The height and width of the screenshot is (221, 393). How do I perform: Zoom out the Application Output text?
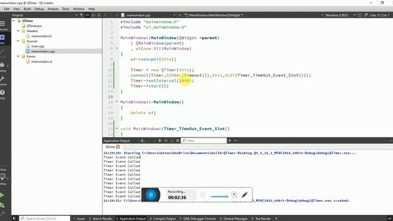point(235,141)
